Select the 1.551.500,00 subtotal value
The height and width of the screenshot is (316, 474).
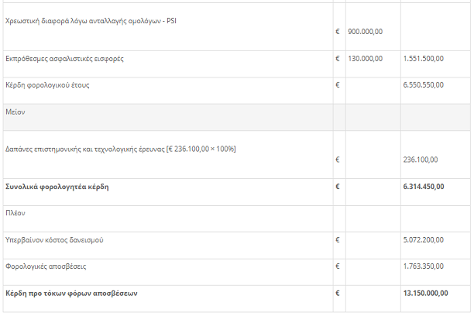[x=423, y=59]
